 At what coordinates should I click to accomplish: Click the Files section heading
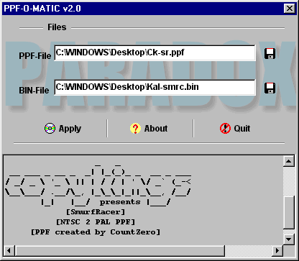(57, 27)
